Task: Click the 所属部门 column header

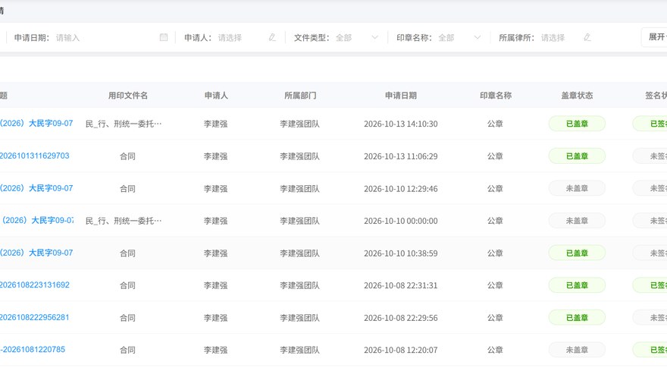Action: click(300, 96)
